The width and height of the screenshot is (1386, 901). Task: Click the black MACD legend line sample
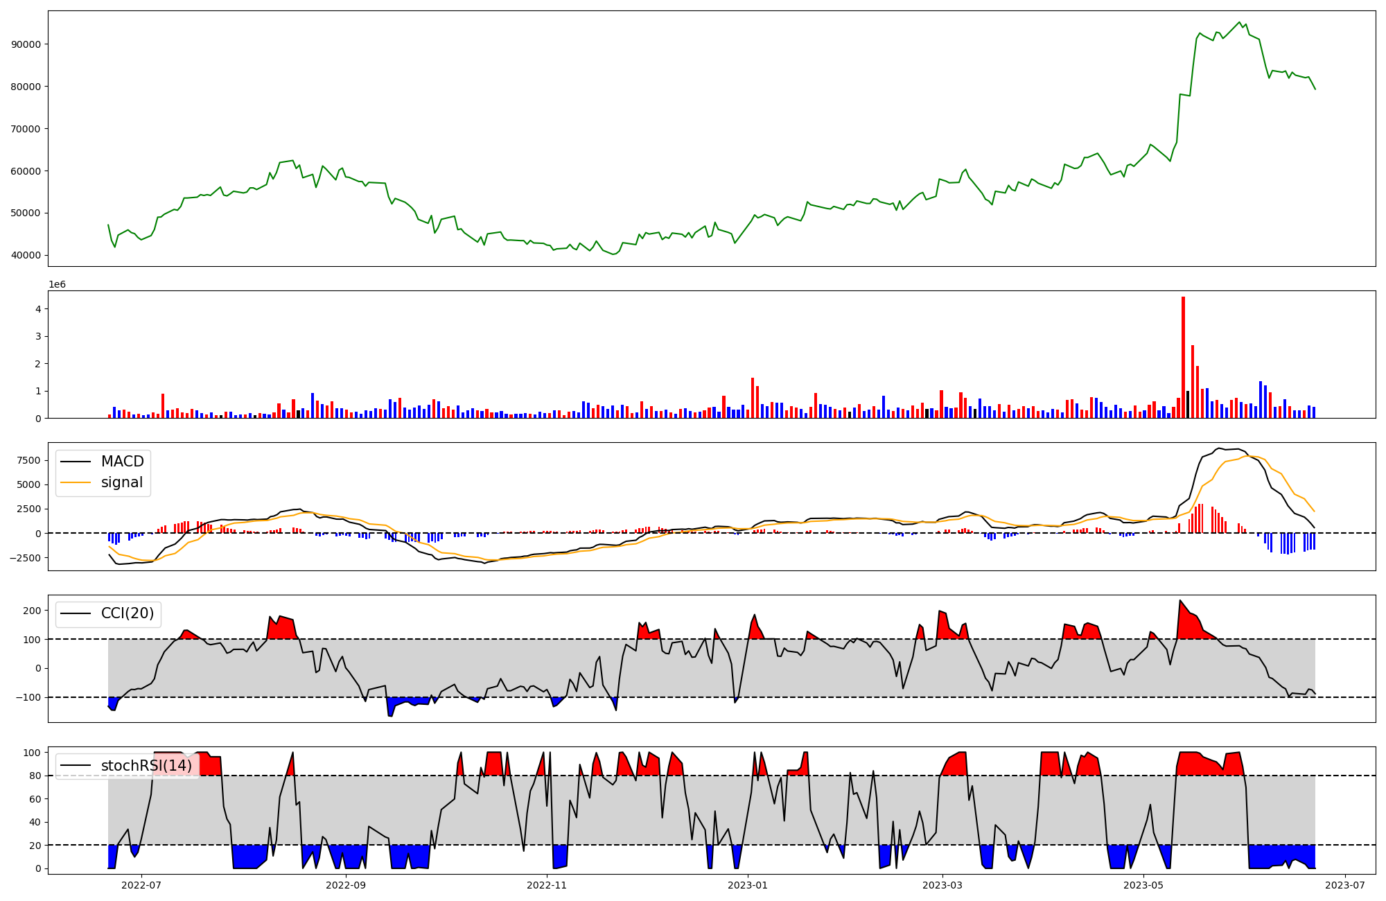coord(76,462)
